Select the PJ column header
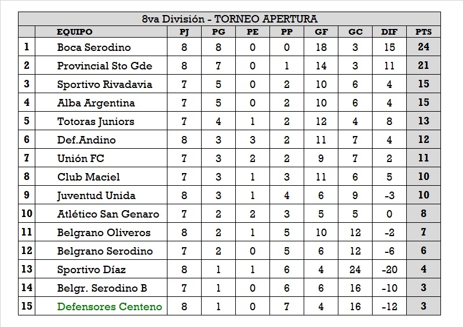The image size is (463, 327). pos(185,32)
